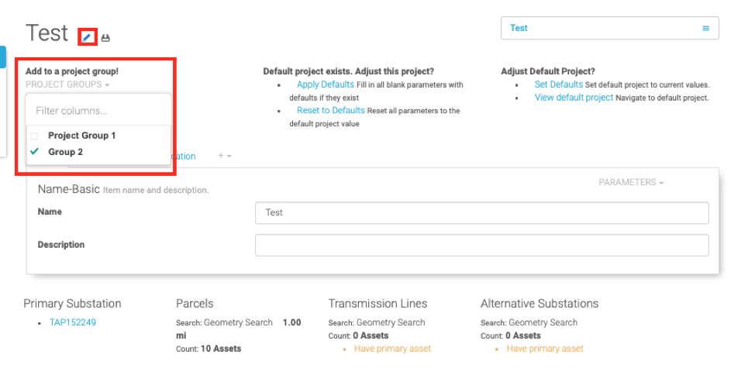Viewport: 755px width, 382px height.
Task: Click the pencil edit icon beside Test title
Action: [87, 36]
